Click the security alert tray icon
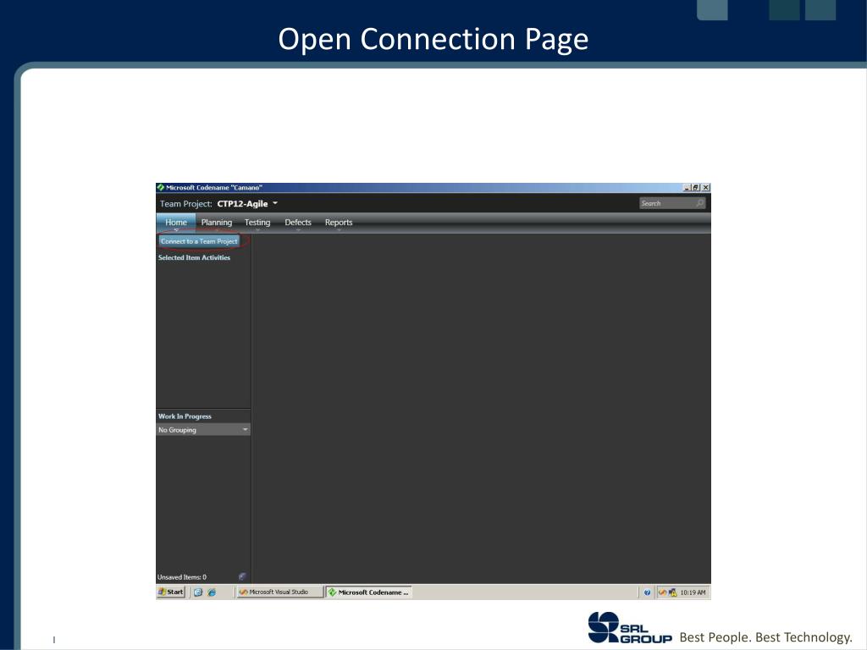The width and height of the screenshot is (867, 650). click(x=672, y=592)
